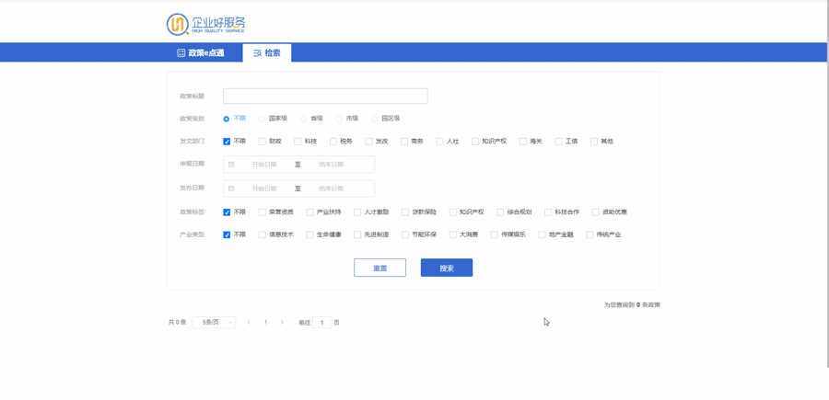829x400 pixels.
Task: Check the 先进制造 industry checkbox
Action: pyautogui.click(x=357, y=234)
